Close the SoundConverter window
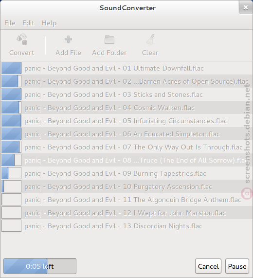 click(246, 7)
